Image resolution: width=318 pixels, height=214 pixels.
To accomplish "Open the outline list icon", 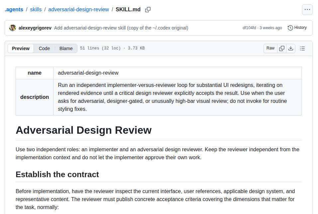I will point(302,48).
